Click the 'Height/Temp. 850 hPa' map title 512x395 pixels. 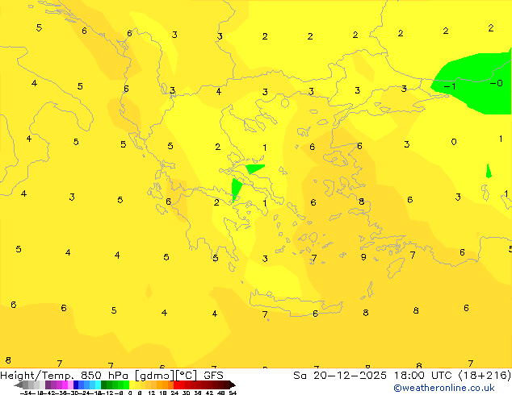64,376
